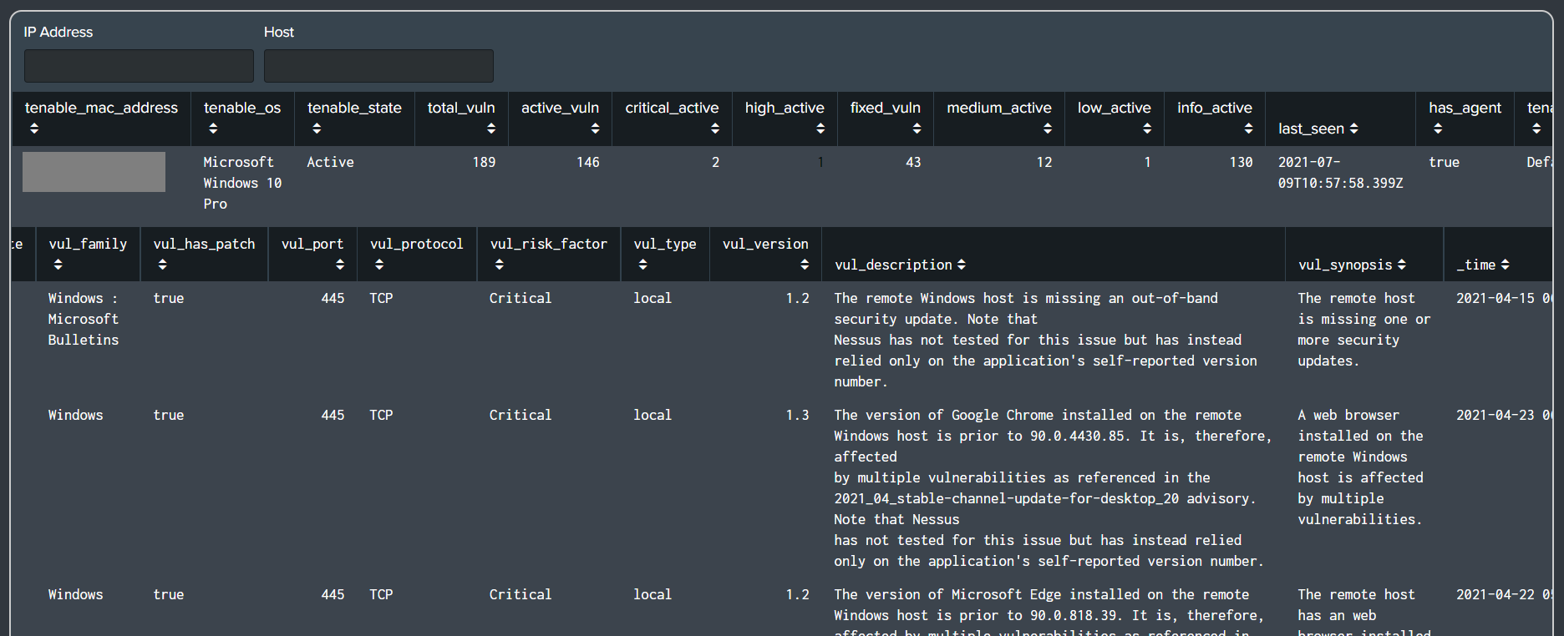Sort by tenable_mac_address column arrows
The image size is (1564, 636).
pos(34,129)
